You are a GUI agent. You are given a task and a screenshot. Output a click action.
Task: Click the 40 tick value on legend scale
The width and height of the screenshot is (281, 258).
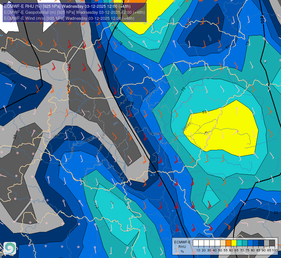pos(215,250)
